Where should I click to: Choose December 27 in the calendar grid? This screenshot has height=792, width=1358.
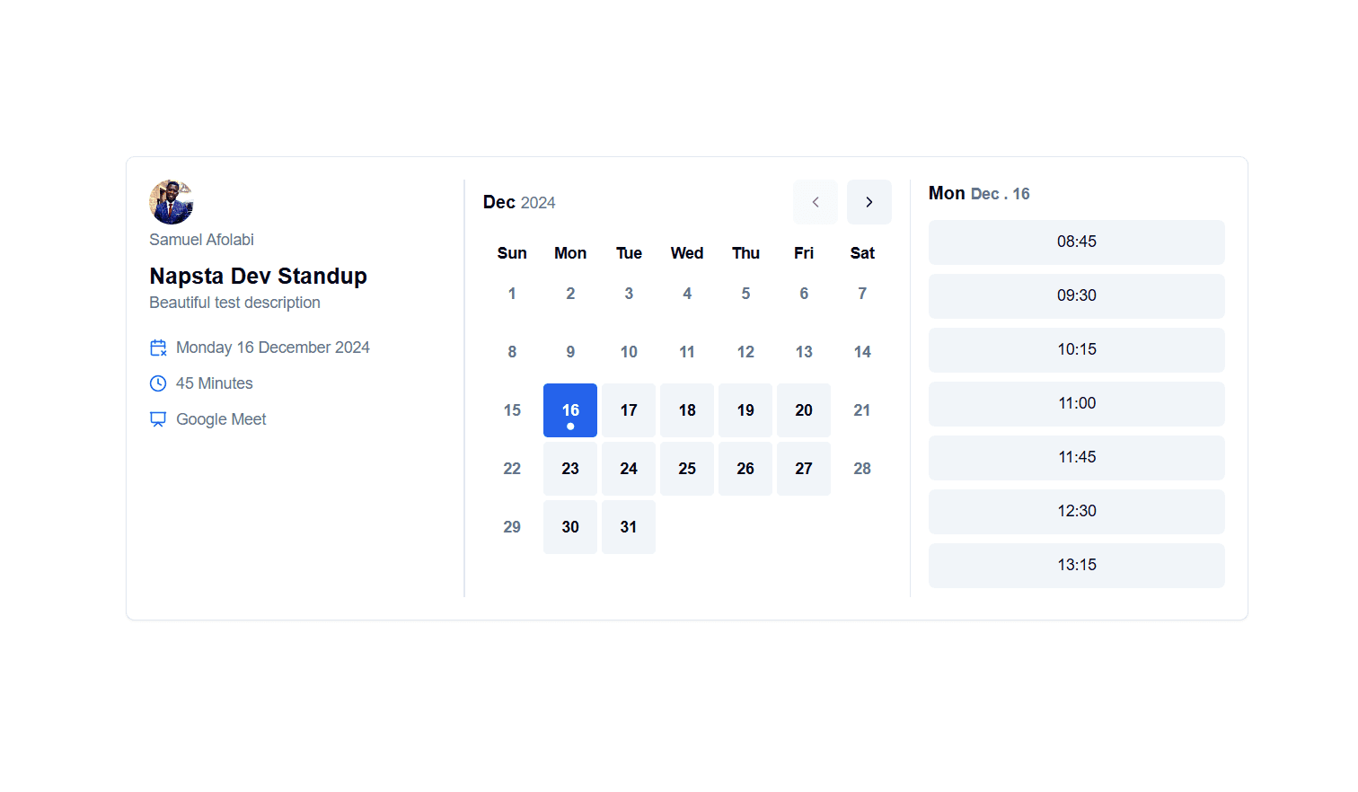pyautogui.click(x=804, y=469)
